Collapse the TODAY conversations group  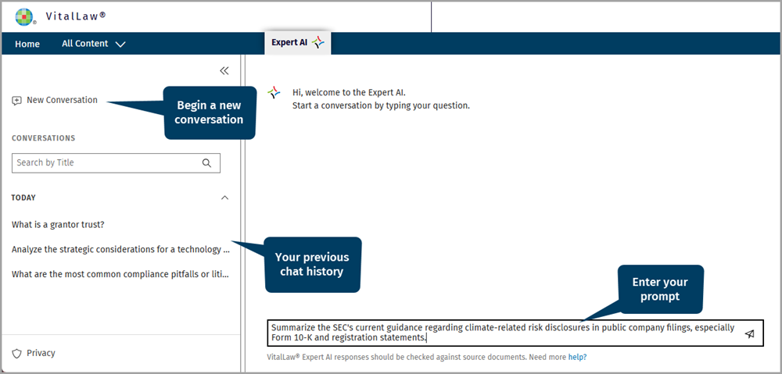pos(225,198)
